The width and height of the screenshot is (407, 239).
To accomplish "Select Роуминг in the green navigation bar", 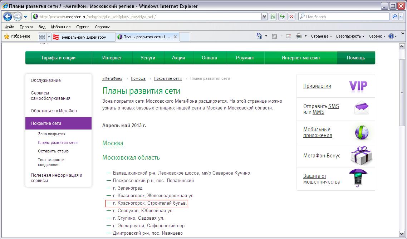I will click(x=245, y=58).
